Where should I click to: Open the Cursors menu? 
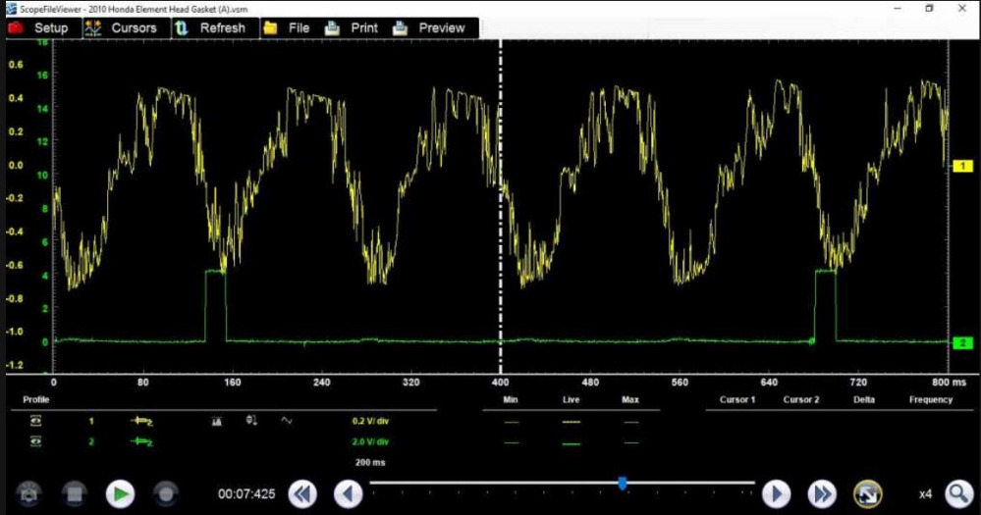(x=122, y=27)
